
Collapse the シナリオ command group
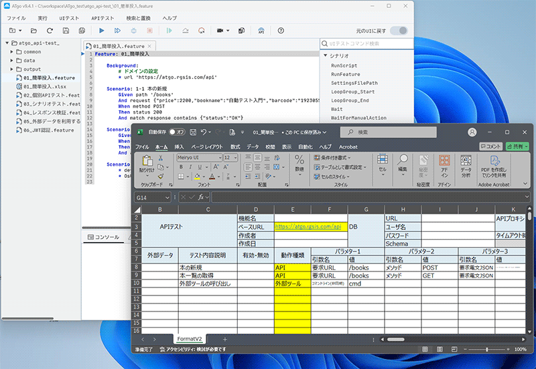(x=326, y=55)
